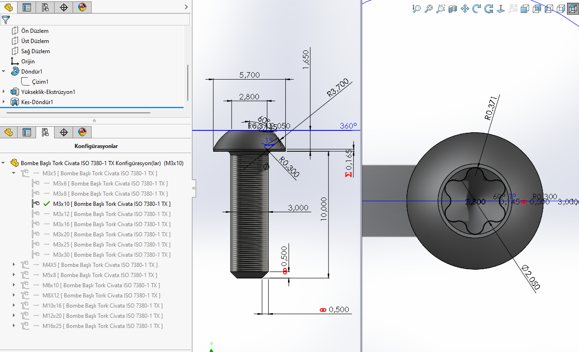
Task: Select the Pan view arrows icon
Action: coord(465,8)
